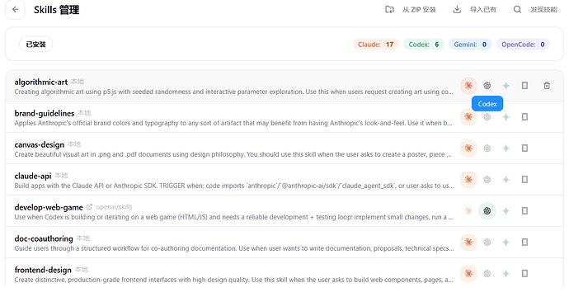Enable Claude for develop-web-game skill
The height and width of the screenshot is (297, 569).
pos(468,211)
